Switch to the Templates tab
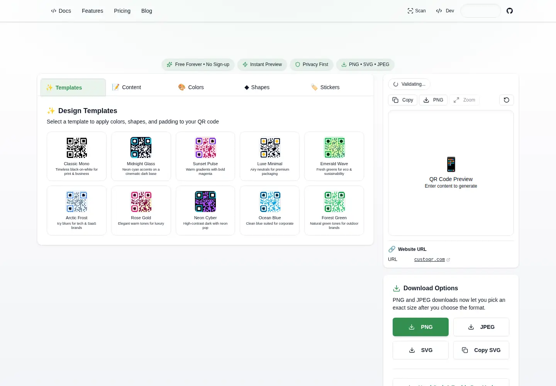 [73, 88]
